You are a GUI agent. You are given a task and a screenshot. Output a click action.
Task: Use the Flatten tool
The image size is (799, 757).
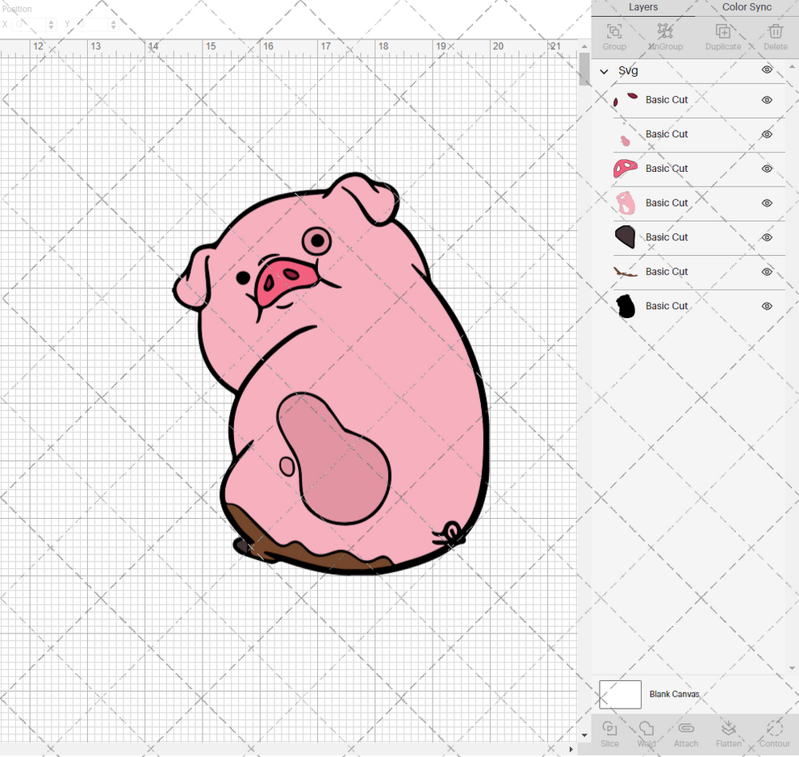(x=729, y=733)
